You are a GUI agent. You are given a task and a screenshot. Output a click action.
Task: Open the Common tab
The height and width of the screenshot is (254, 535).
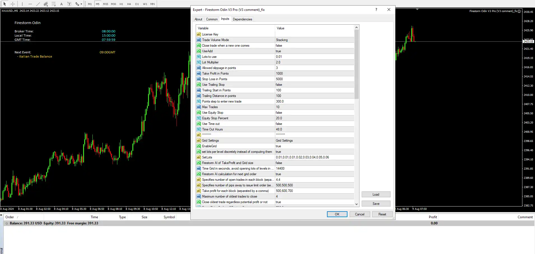212,19
